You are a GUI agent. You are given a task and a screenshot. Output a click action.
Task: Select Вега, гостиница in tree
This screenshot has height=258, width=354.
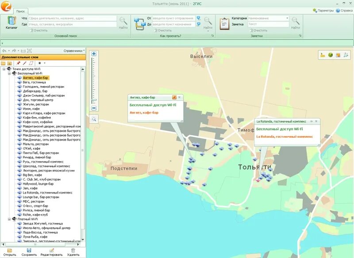tap(34, 82)
